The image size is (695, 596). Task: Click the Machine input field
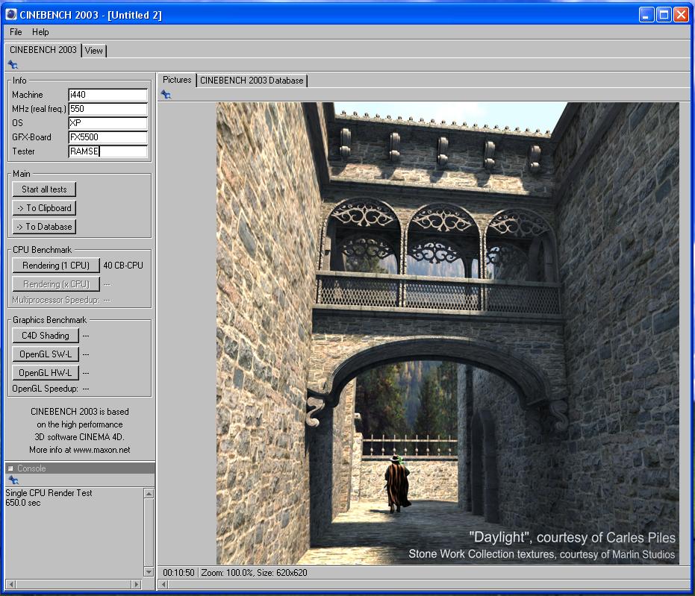107,95
